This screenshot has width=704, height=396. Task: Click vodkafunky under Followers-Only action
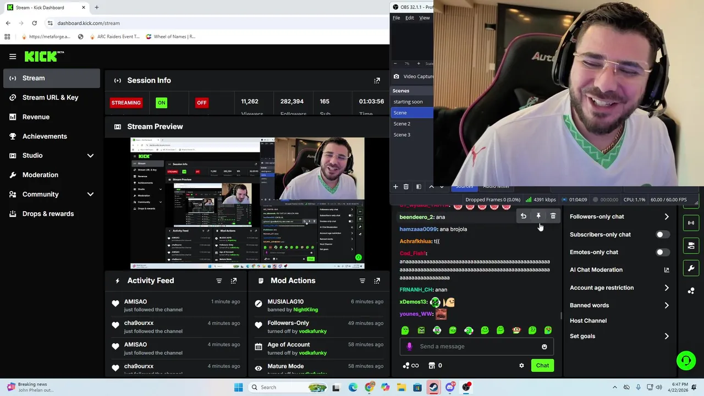click(x=312, y=331)
